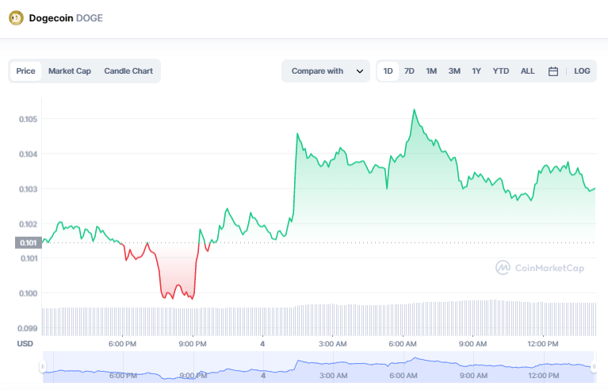
Task: Click the 0.105 price axis label
Action: [29, 119]
